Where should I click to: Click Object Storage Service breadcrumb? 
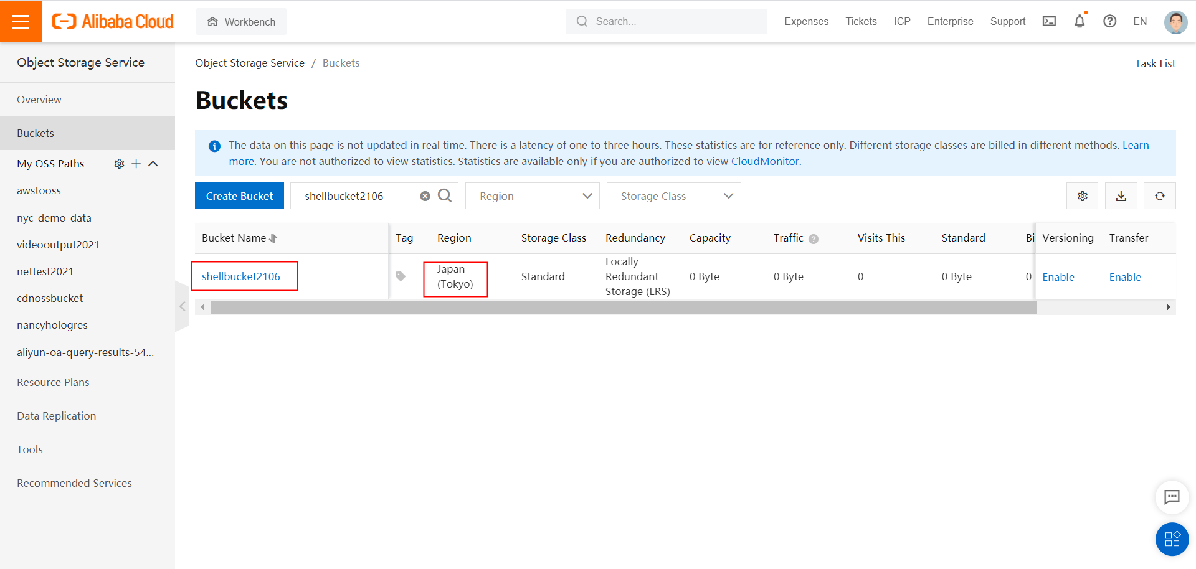tap(250, 63)
